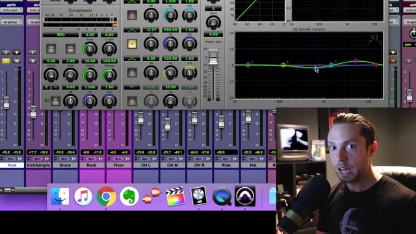Open Kick track no group dropdown
416x234 pixels.
12,22
